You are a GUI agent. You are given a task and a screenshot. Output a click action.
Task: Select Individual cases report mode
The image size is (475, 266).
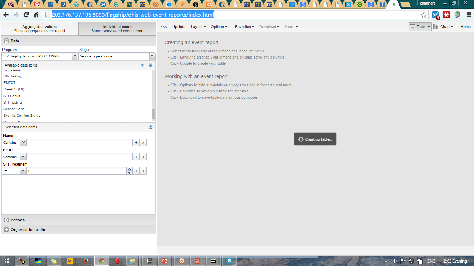pos(117,29)
